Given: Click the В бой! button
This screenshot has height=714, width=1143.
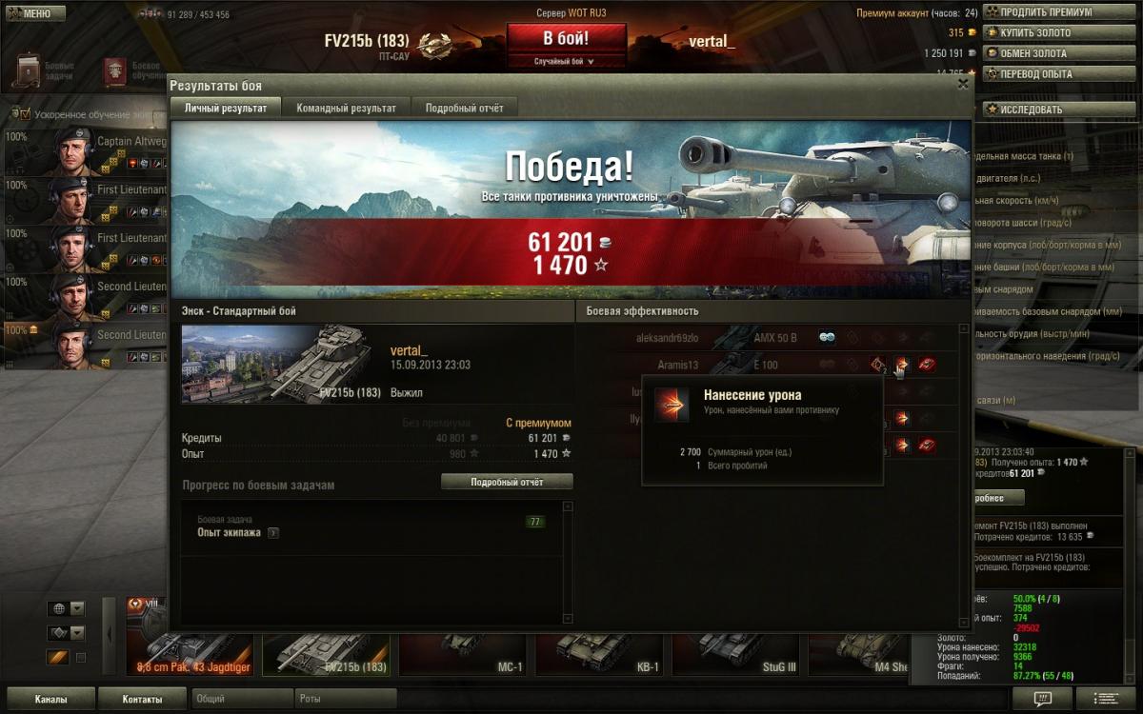Looking at the screenshot, I should 566,39.
